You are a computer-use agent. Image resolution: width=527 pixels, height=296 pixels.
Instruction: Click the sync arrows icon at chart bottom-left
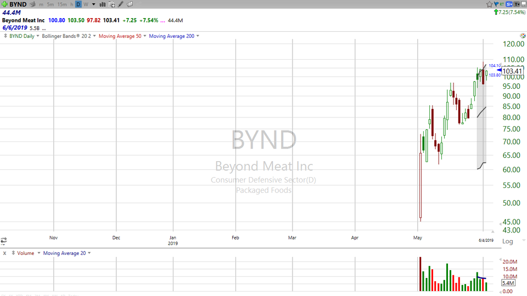click(x=4, y=240)
